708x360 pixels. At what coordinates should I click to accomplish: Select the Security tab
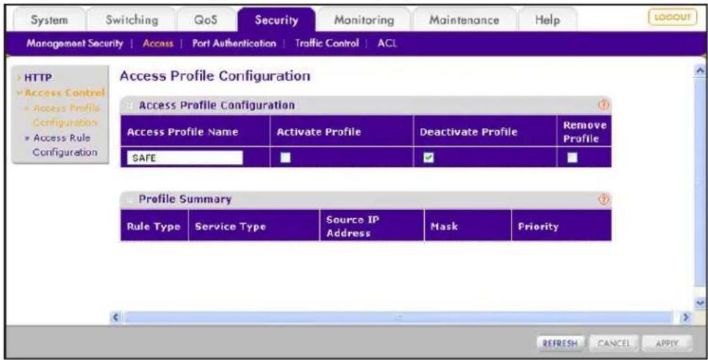[x=276, y=20]
